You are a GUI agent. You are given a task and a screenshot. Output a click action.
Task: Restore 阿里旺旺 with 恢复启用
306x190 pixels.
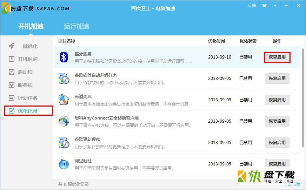pyautogui.click(x=277, y=164)
